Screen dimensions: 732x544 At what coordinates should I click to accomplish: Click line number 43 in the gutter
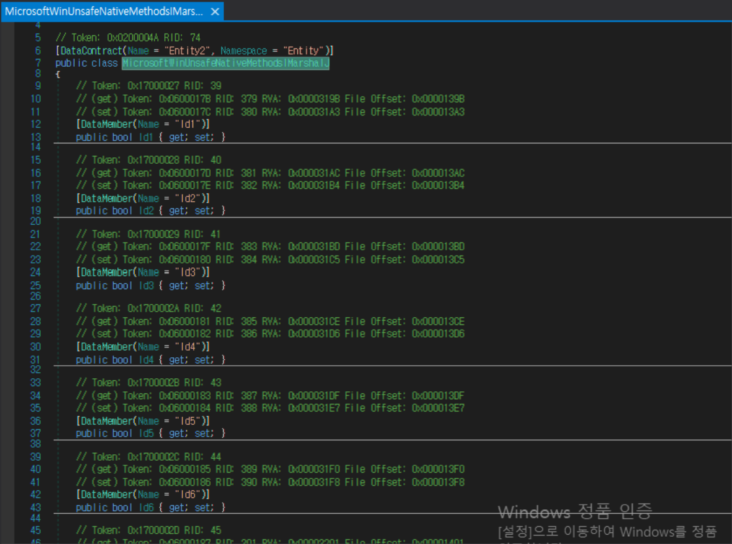pyautogui.click(x=35, y=507)
